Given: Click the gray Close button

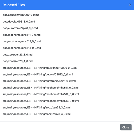Looking at the screenshot, I should tap(126, 127).
